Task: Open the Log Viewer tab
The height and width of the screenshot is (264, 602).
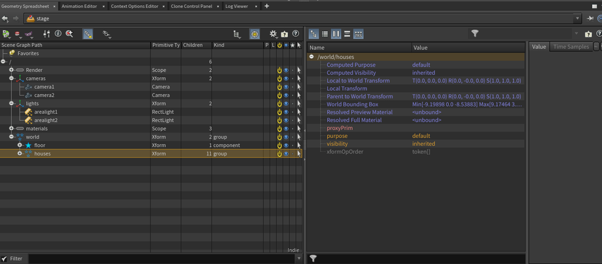Action: click(x=236, y=6)
